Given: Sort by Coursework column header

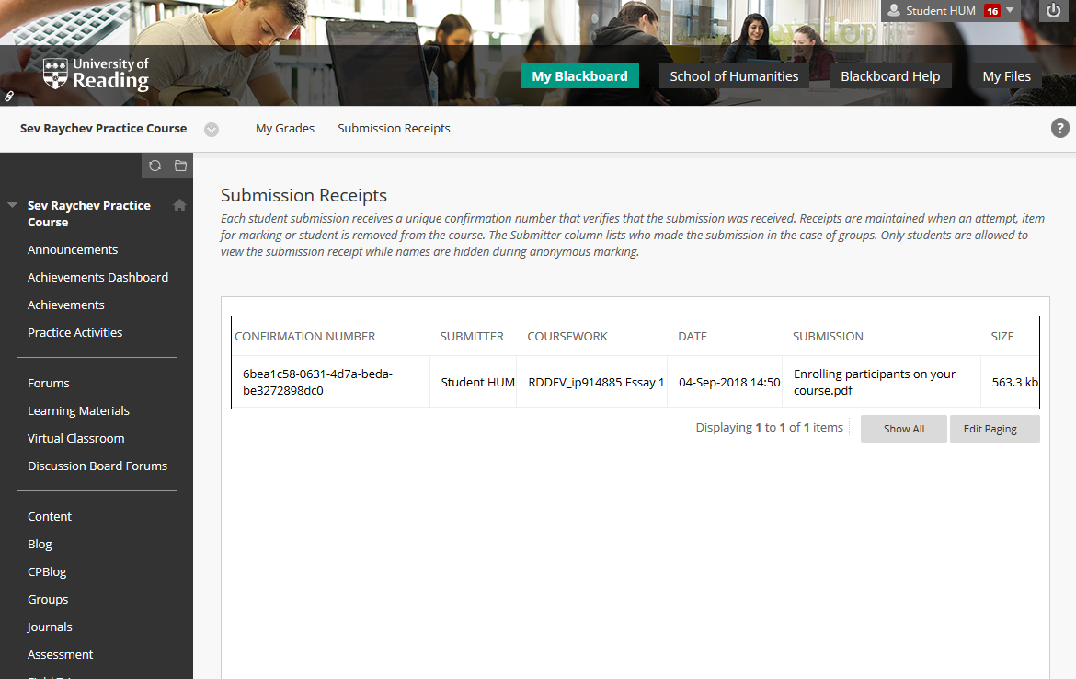Looking at the screenshot, I should [567, 337].
